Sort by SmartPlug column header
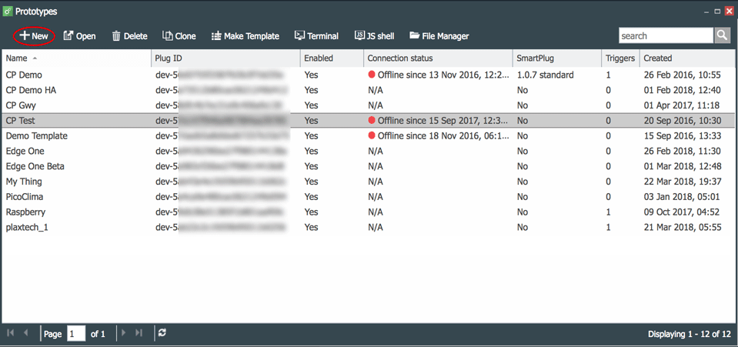The image size is (738, 347). click(557, 58)
